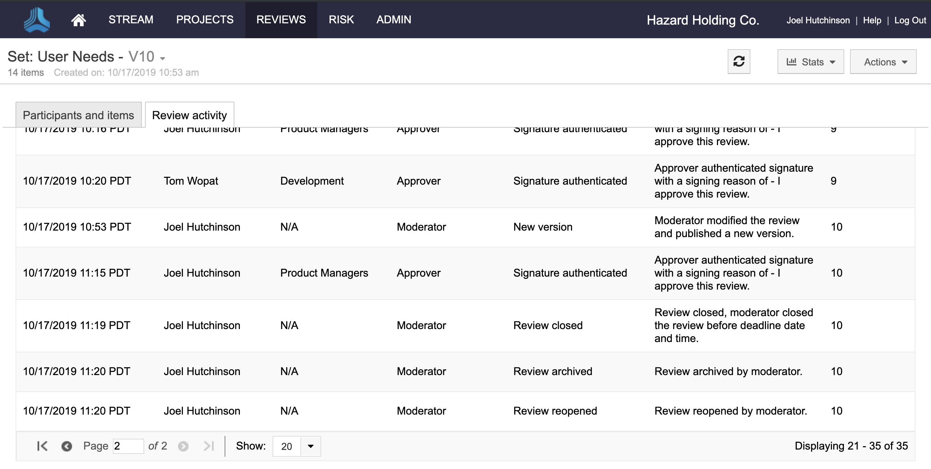
Task: Click the Jama logo icon
Action: point(37,20)
